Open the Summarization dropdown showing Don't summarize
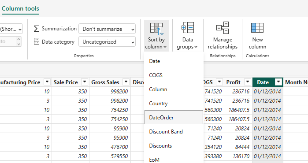 (x=107, y=29)
